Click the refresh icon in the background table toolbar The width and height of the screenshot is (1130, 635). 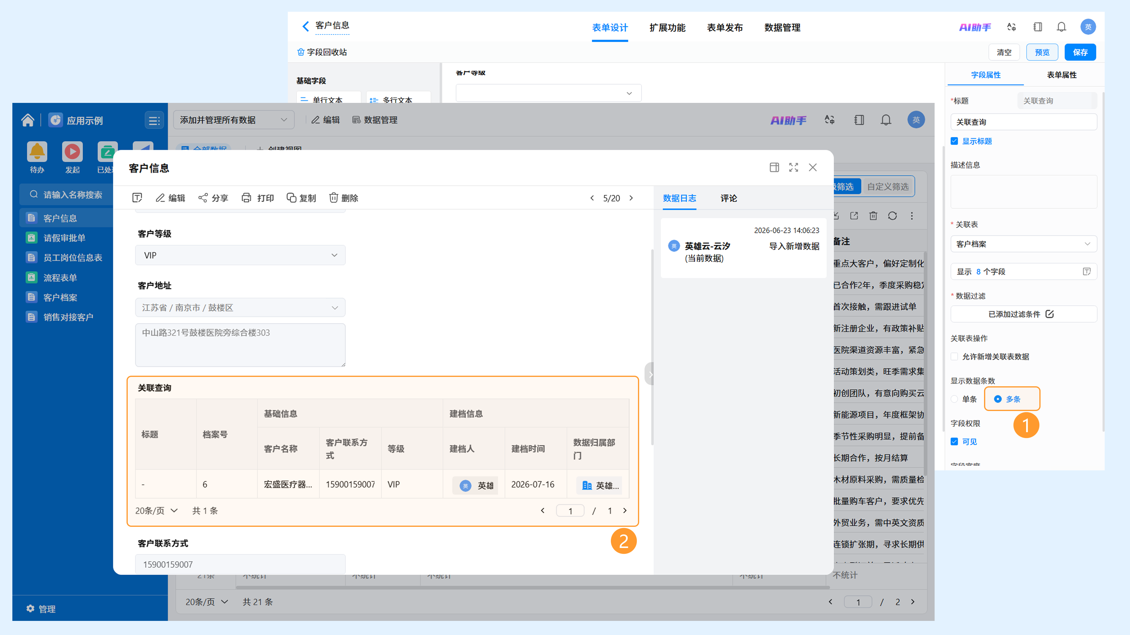coord(892,215)
